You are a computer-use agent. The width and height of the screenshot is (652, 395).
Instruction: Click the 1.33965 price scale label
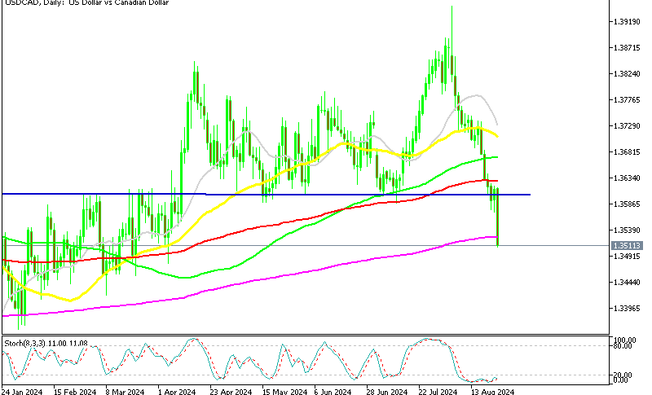coord(627,308)
